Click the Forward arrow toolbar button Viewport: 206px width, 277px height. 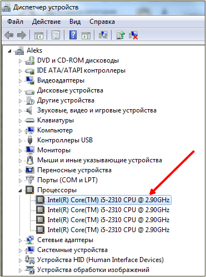[x=22, y=35]
